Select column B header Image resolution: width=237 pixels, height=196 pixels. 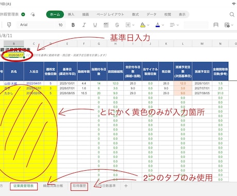click(x=14, y=44)
